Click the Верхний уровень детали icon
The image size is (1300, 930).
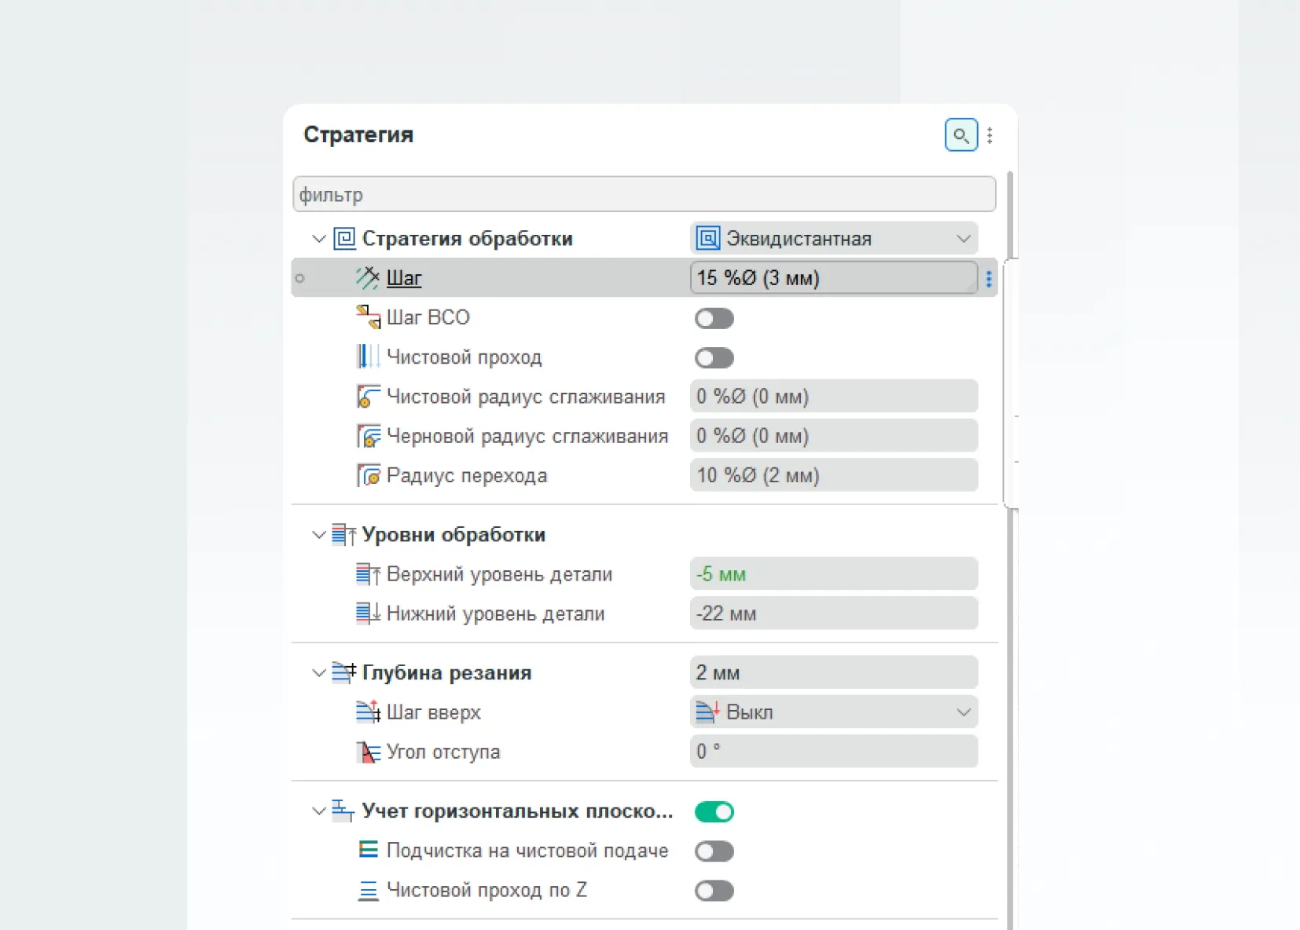click(x=368, y=574)
